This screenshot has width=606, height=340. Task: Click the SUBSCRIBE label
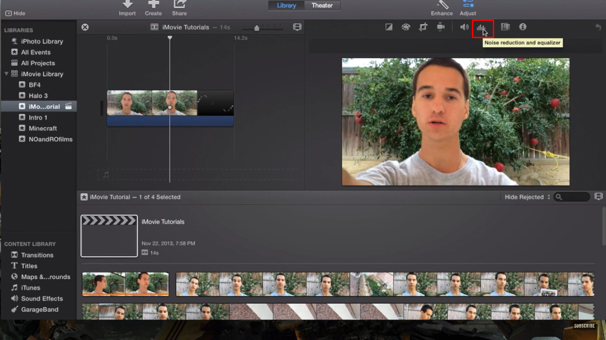[584, 326]
